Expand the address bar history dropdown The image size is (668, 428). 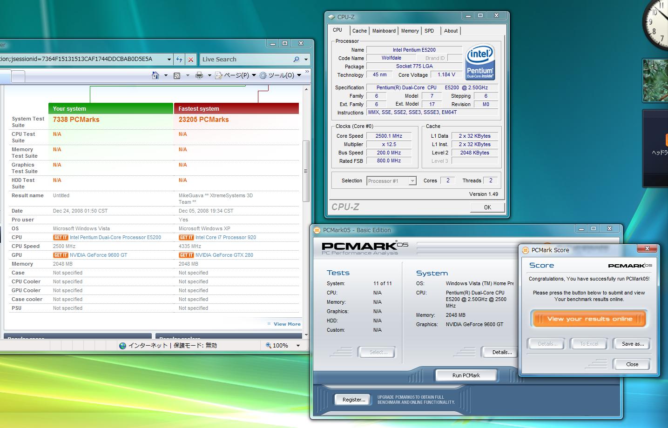(x=169, y=60)
